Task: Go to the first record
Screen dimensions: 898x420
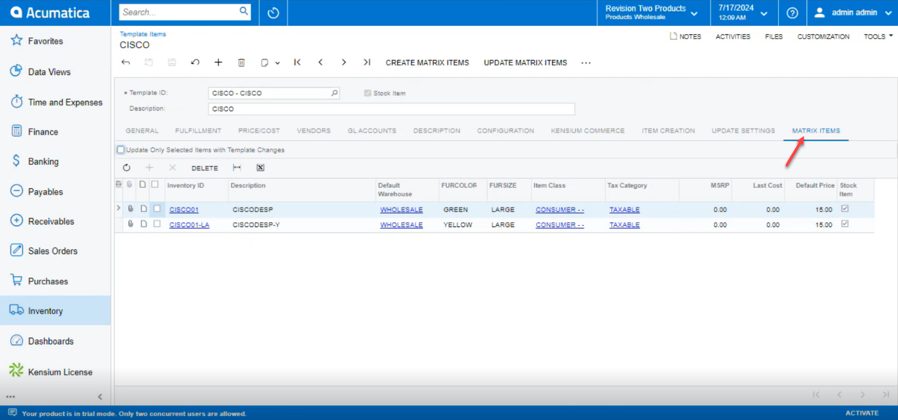Action: point(297,62)
